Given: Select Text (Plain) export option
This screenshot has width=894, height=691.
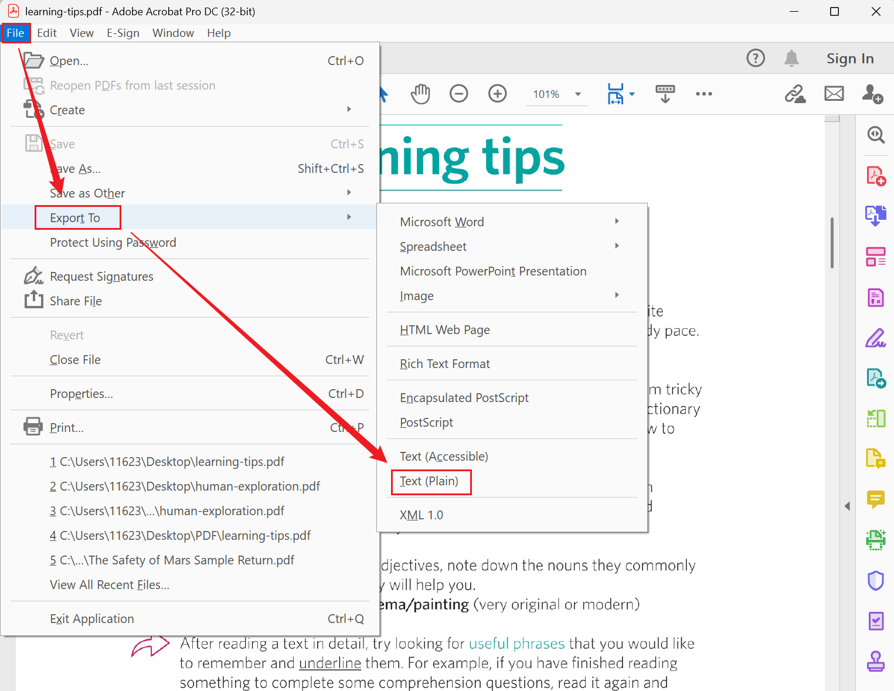Looking at the screenshot, I should [x=430, y=481].
